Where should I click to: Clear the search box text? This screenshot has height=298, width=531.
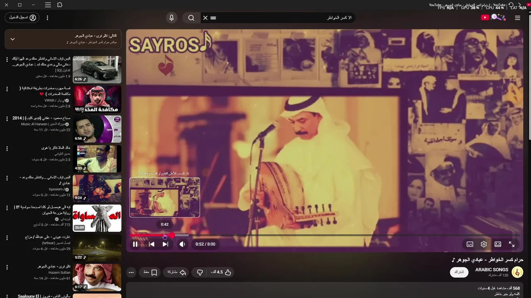205,18
